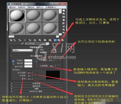Click the Go to Parent icon
The width and height of the screenshot is (121, 104).
(59, 40)
